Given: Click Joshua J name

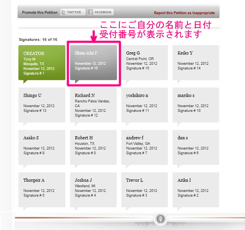Looking at the screenshot, I should click(x=83, y=180).
